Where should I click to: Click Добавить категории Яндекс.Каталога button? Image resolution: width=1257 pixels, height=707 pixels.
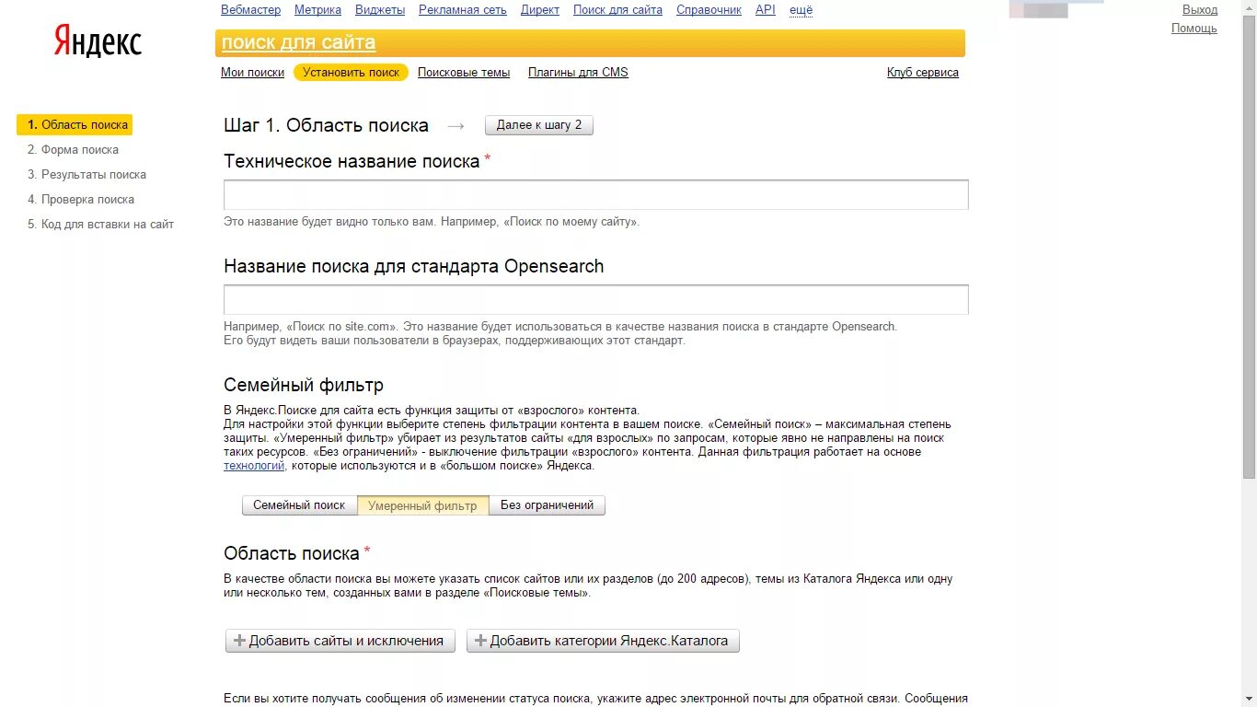coord(603,641)
